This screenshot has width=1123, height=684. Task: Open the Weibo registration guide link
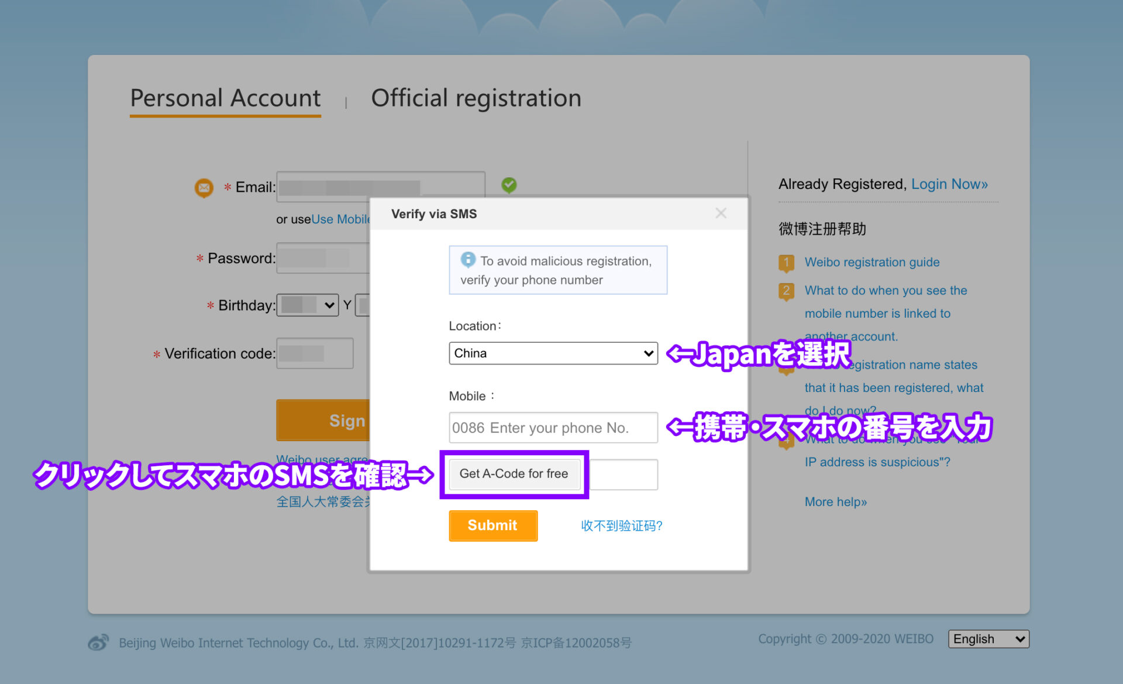[x=872, y=262]
